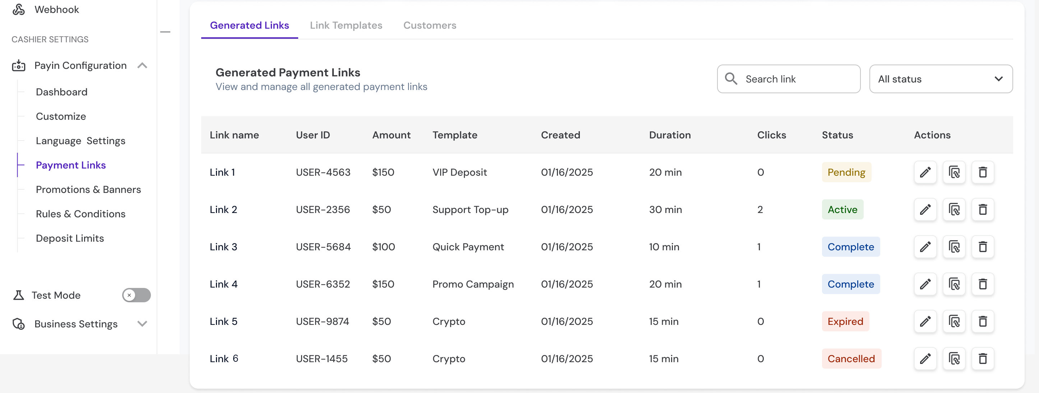The image size is (1039, 393).
Task: Open Deposit Limits in the sidebar
Action: click(x=70, y=238)
